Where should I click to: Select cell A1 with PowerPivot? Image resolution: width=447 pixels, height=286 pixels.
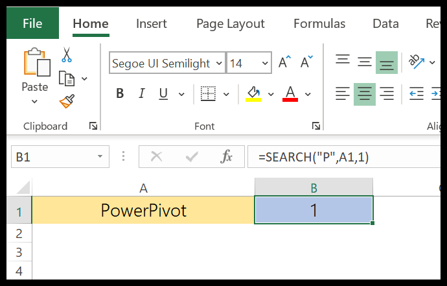coord(143,210)
